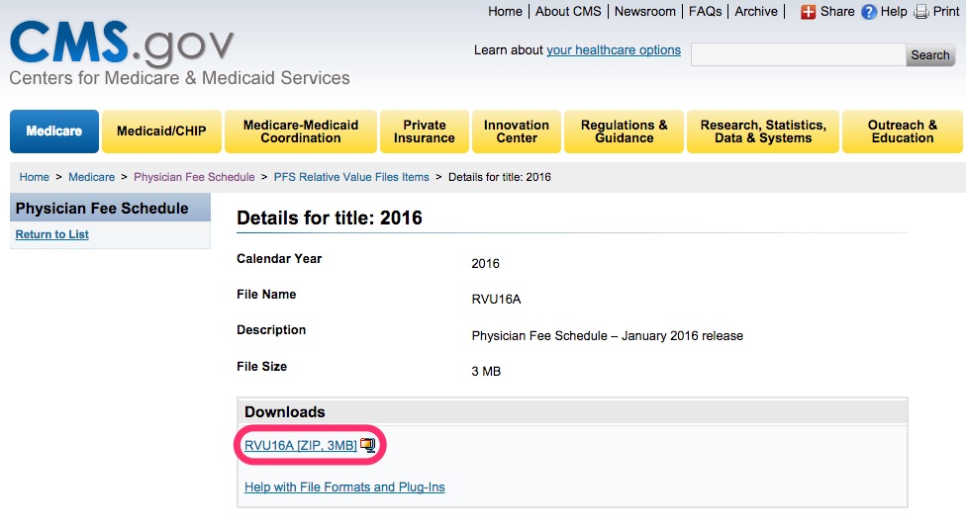Select the Medicare tab

(x=54, y=132)
